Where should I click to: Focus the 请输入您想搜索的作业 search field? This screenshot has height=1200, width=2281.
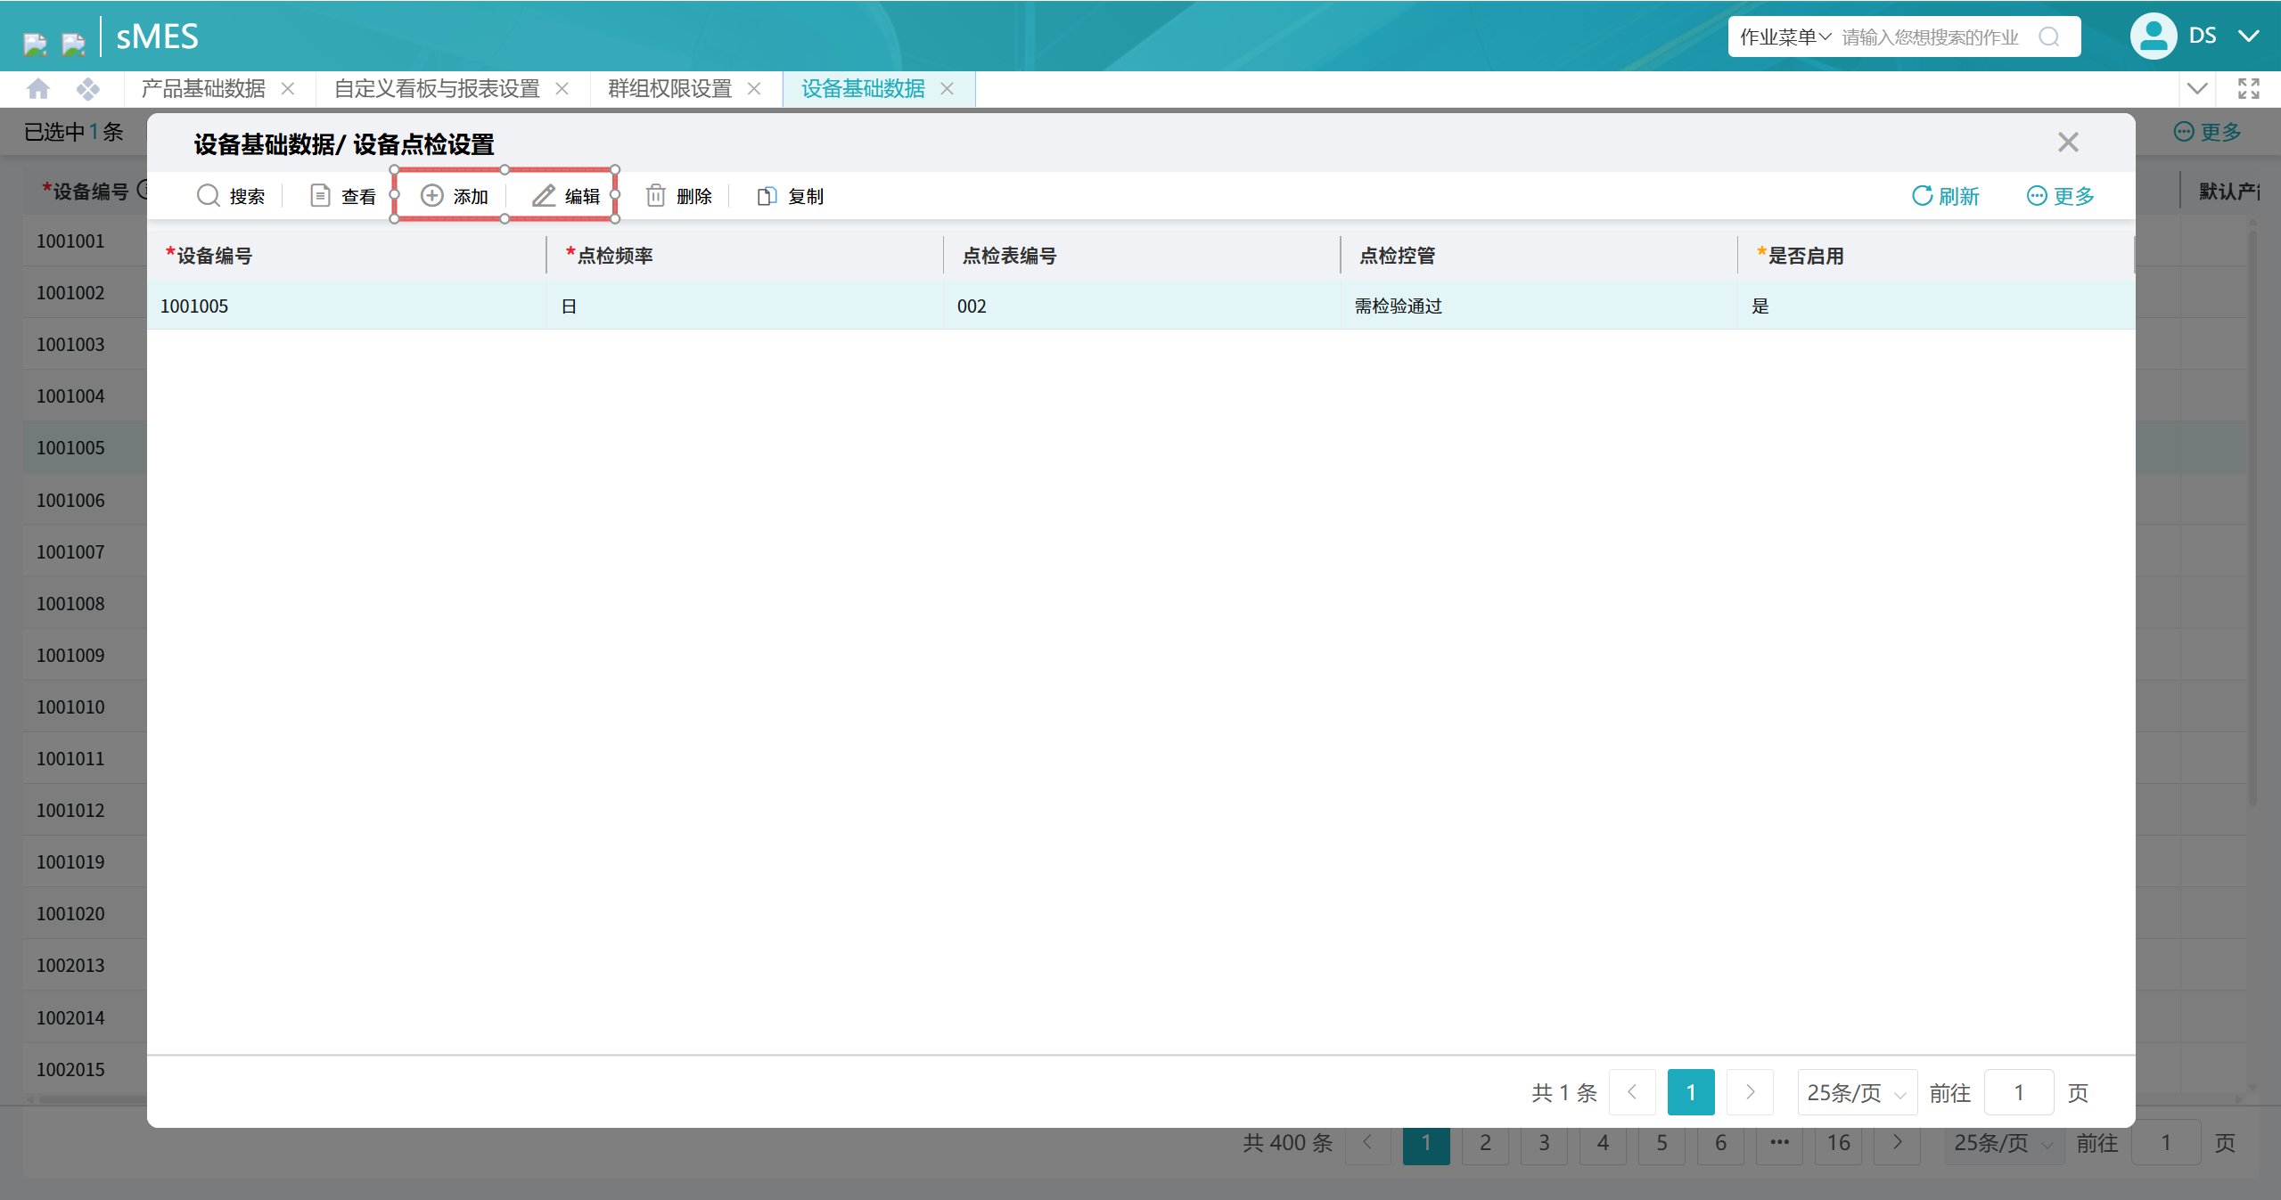[x=1930, y=37]
